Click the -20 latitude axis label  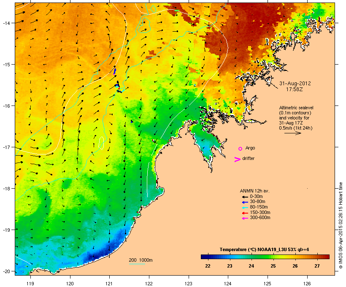pyautogui.click(x=6, y=271)
